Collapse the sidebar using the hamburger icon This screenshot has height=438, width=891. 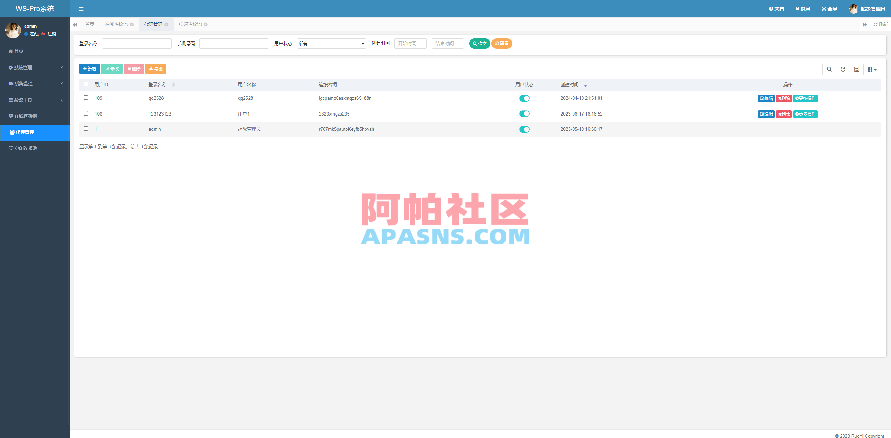pos(81,9)
